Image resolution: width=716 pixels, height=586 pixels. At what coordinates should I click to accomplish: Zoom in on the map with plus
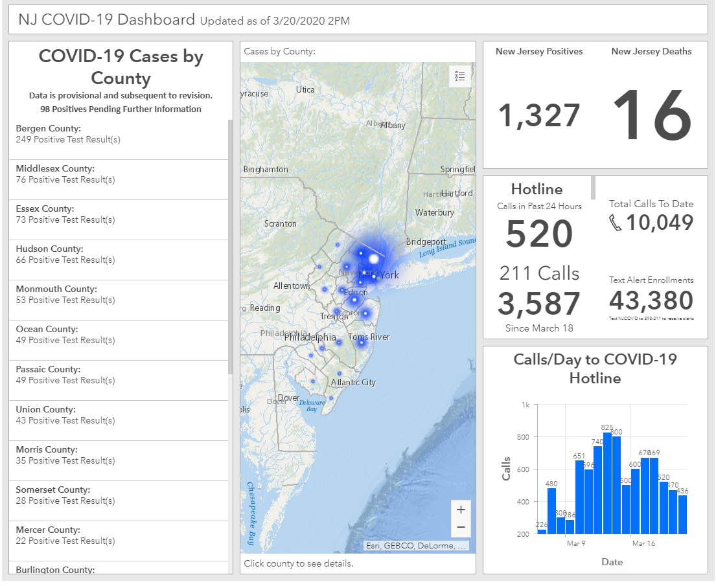[461, 510]
